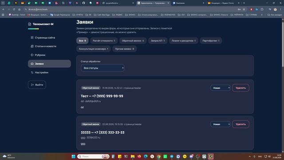Open Новая status dropdown for Тест request
284x160 pixels.
click(220, 88)
